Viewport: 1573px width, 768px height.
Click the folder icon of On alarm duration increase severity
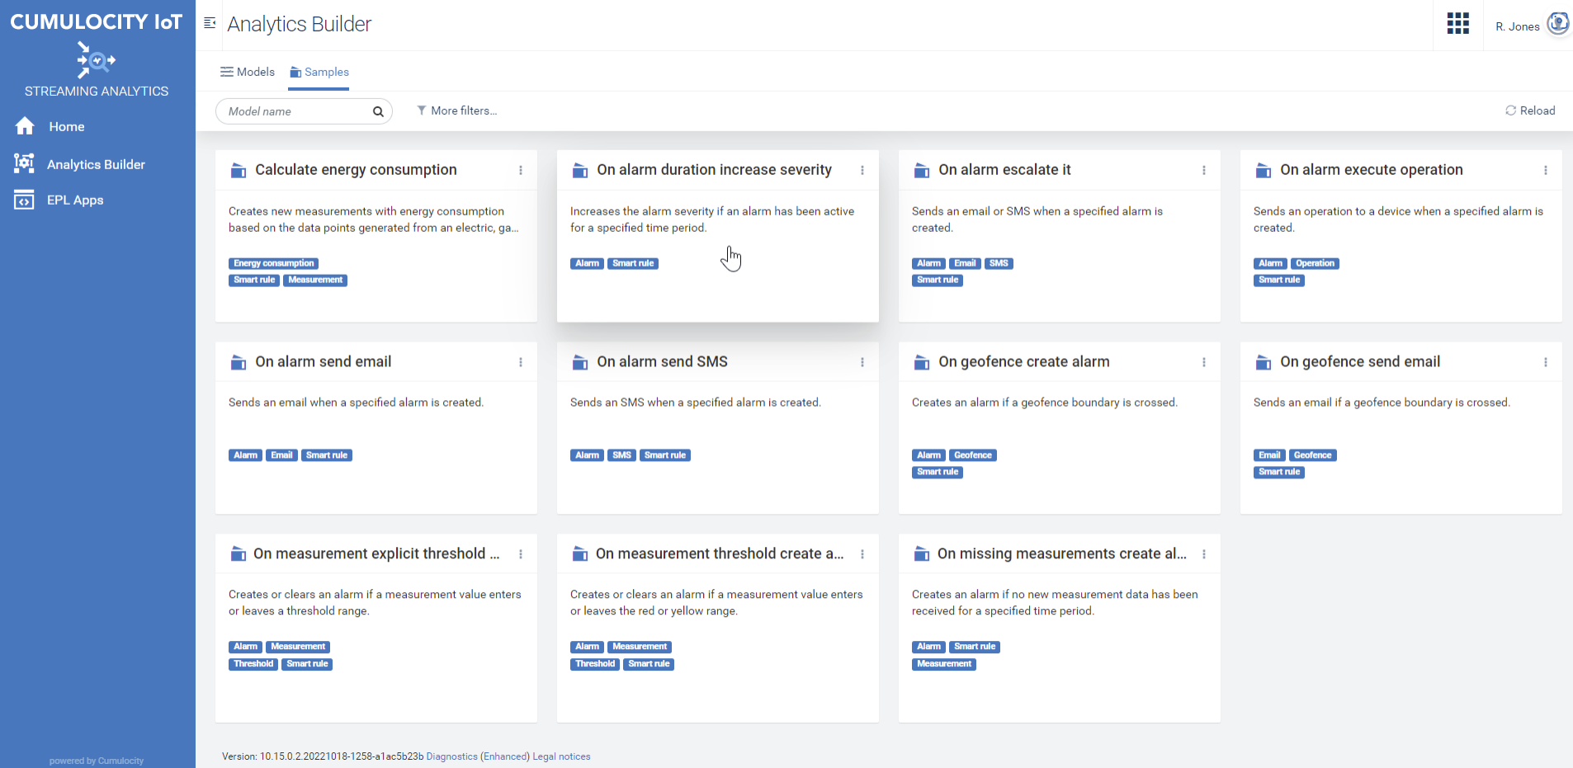(580, 171)
